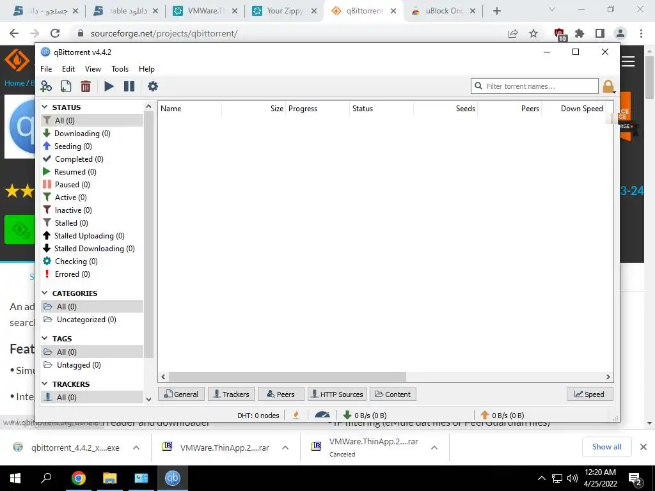The image size is (655, 491).
Task: Open the File menu
Action: (x=46, y=69)
